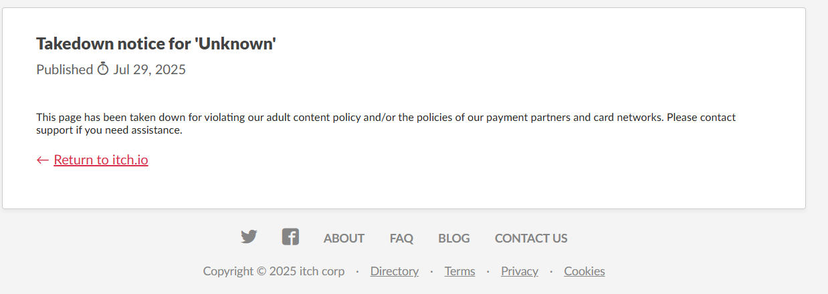Open the itch.io Twitter page icon
Screen dimensions: 828x294
(249, 237)
